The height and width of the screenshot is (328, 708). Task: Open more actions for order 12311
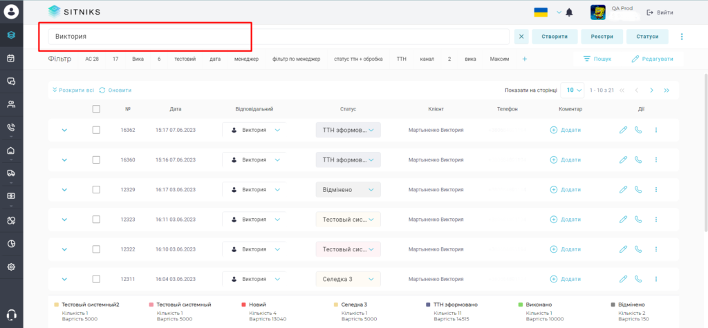(x=656, y=279)
